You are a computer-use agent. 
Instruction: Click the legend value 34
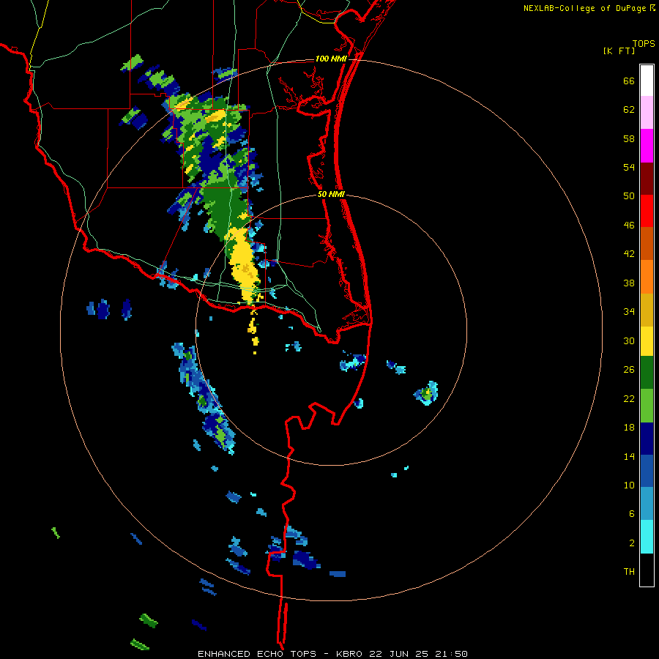pos(629,312)
